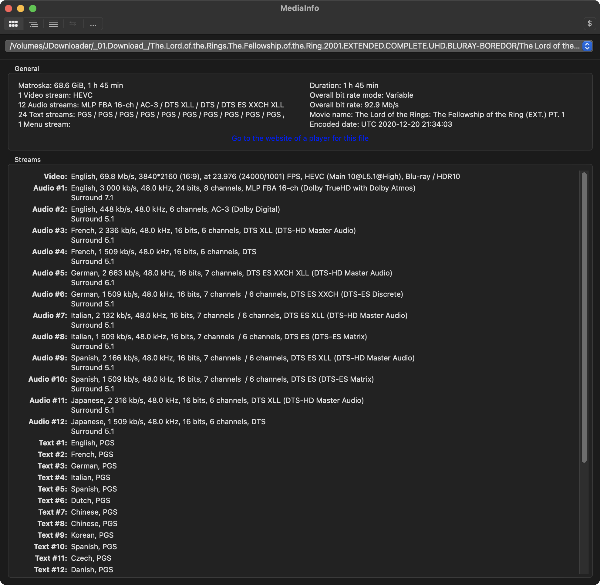Open the more options ellipsis button

(93, 24)
